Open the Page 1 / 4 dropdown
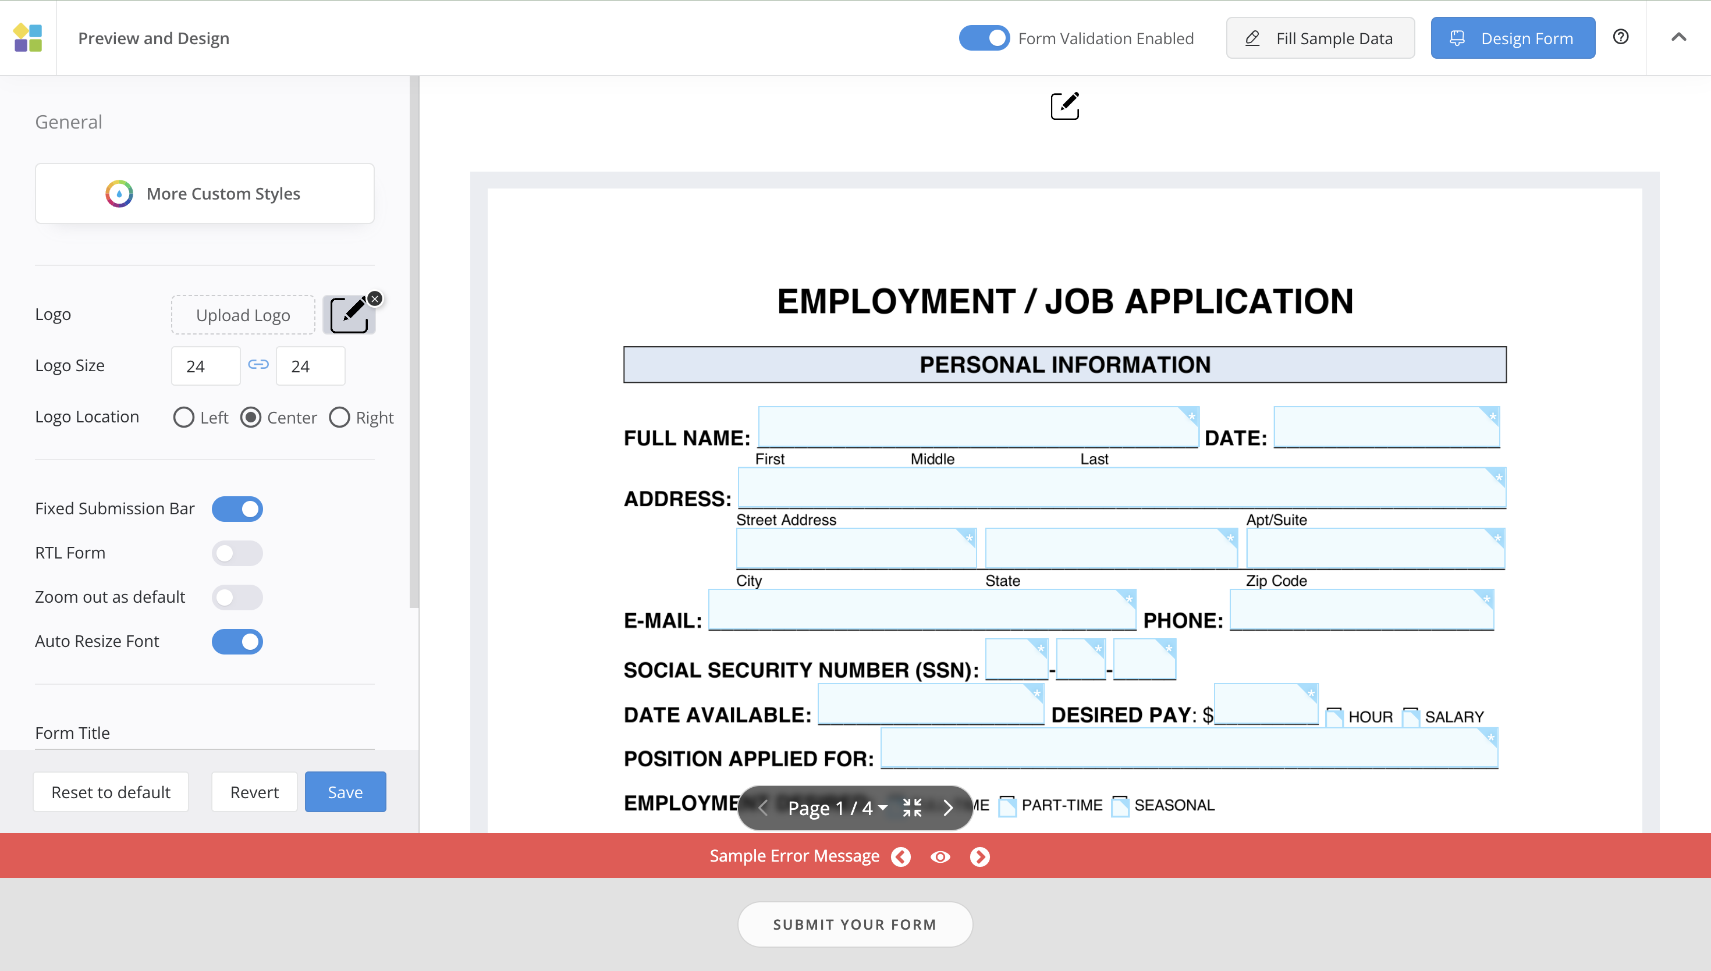This screenshot has height=971, width=1711. (x=836, y=808)
